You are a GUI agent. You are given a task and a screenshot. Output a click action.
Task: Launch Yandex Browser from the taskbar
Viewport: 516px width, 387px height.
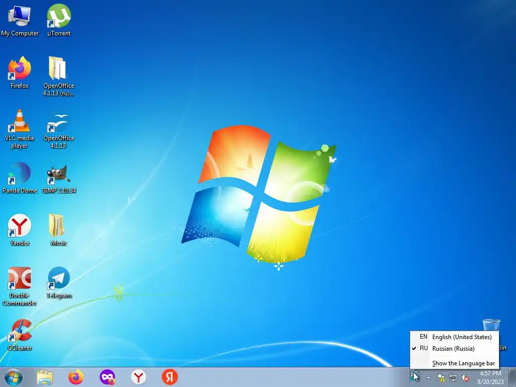[139, 377]
